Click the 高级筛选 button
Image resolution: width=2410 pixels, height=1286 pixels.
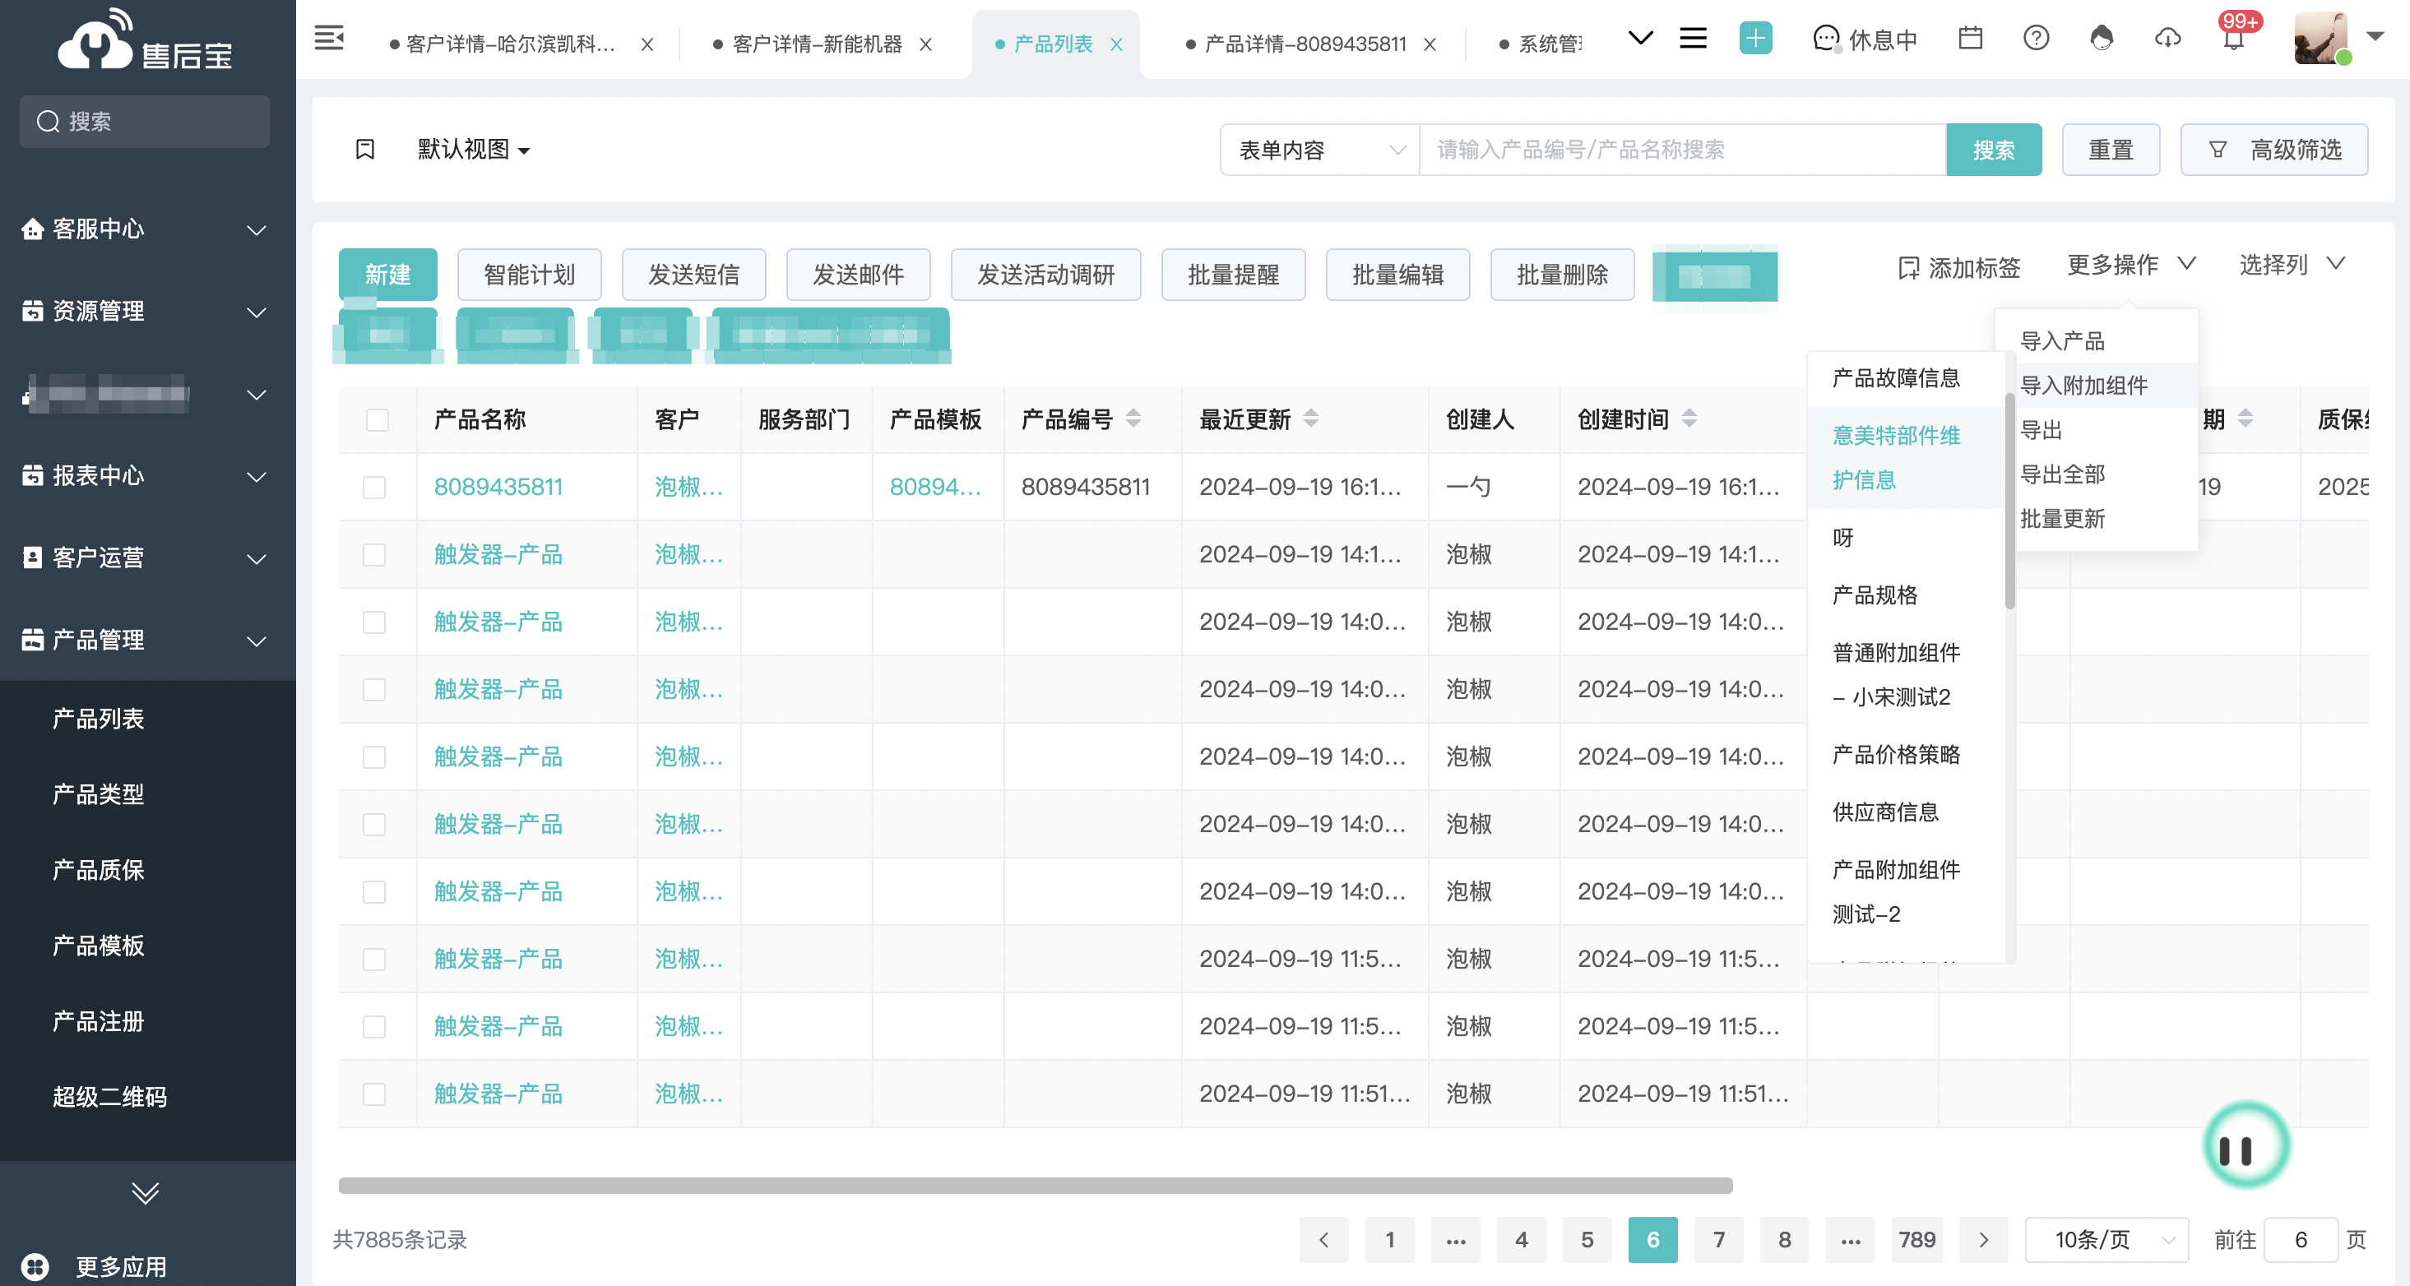pos(2273,150)
